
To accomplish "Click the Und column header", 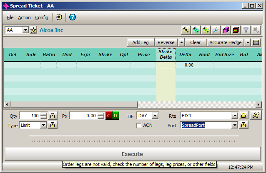I will pos(67,54).
